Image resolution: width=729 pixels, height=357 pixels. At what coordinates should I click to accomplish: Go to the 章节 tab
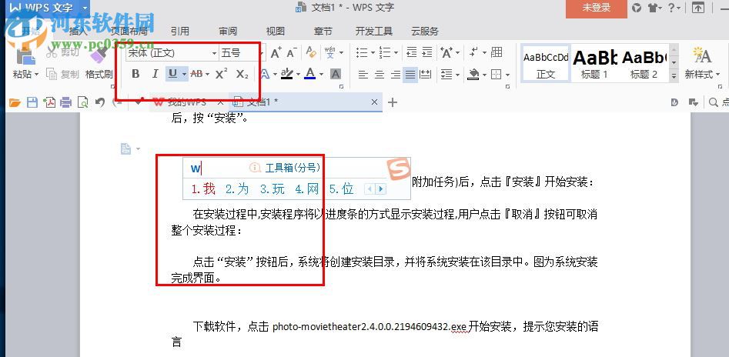click(323, 31)
